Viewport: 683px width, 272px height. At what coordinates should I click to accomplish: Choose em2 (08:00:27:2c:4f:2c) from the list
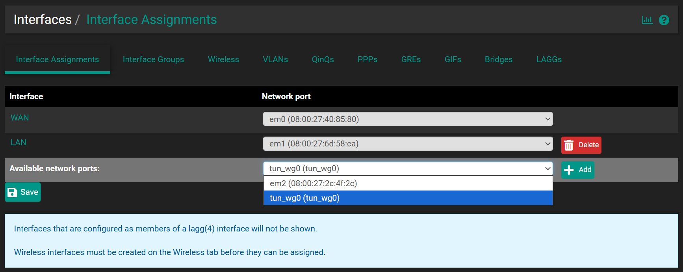click(408, 183)
